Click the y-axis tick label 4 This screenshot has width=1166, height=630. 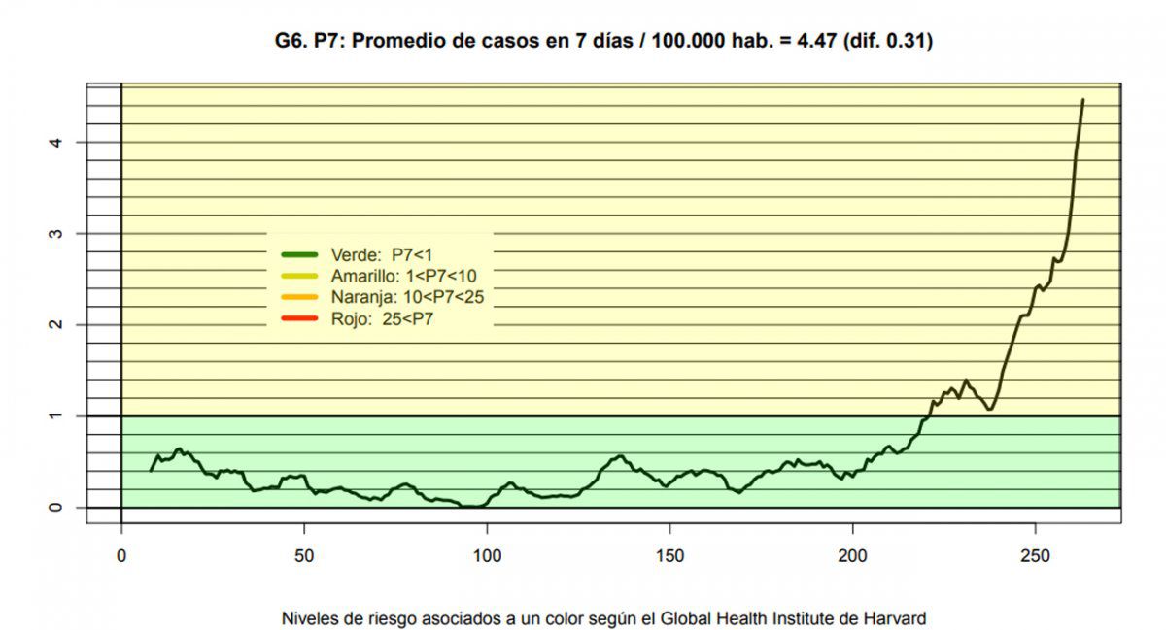56,143
